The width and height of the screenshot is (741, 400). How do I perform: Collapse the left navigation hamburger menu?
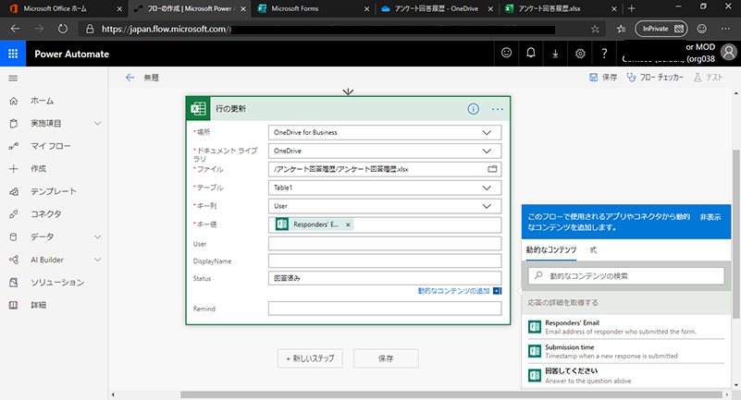[x=13, y=79]
